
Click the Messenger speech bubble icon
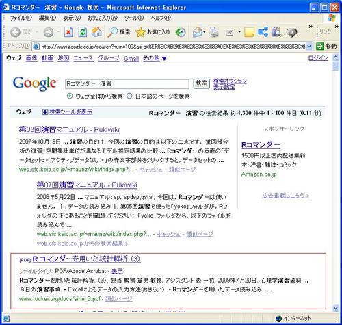(291, 33)
